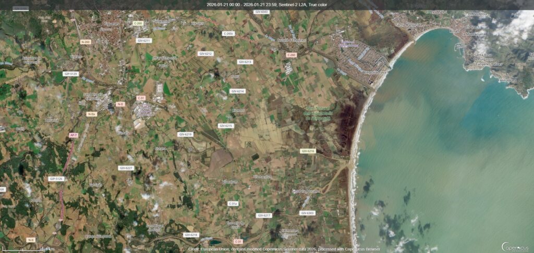Click the l'Armentera village label

(x=290, y=231)
